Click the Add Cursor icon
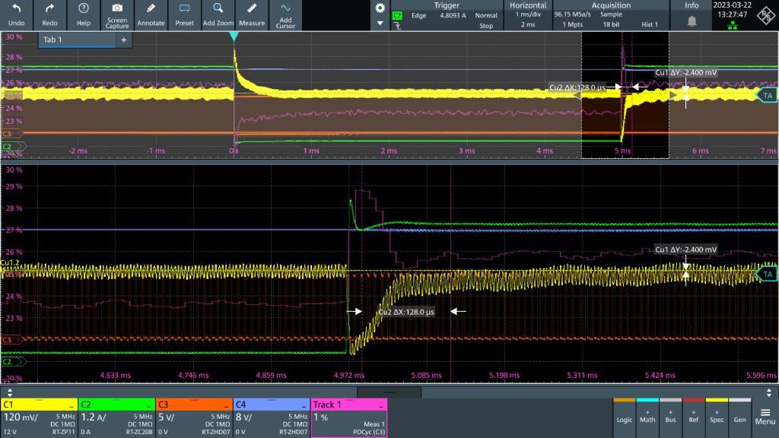The width and height of the screenshot is (779, 438). click(285, 9)
